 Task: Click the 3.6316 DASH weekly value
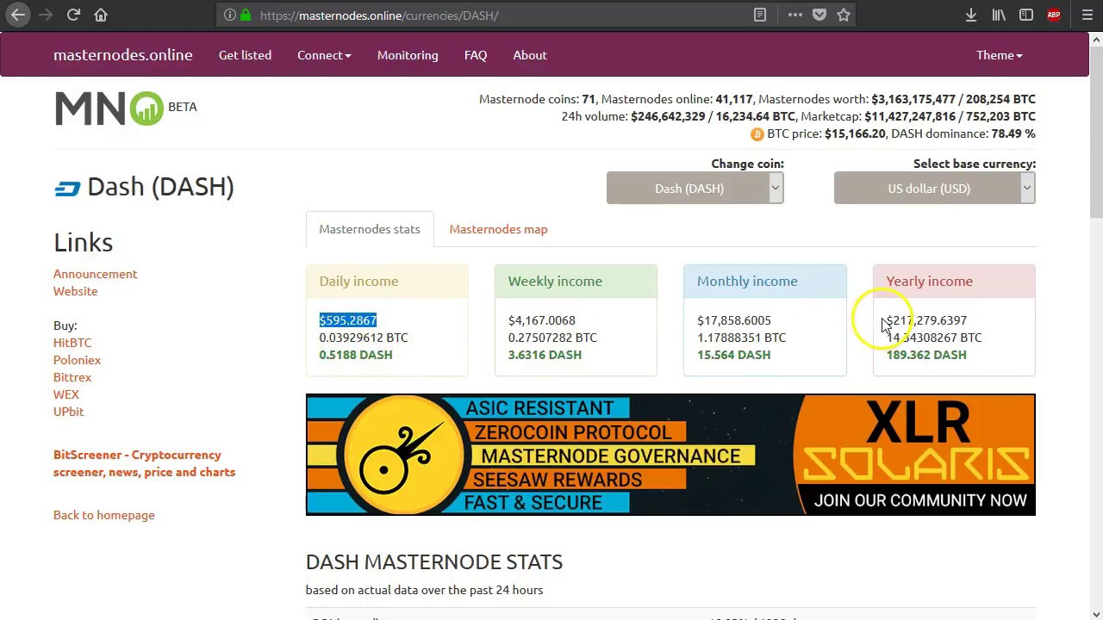(545, 355)
